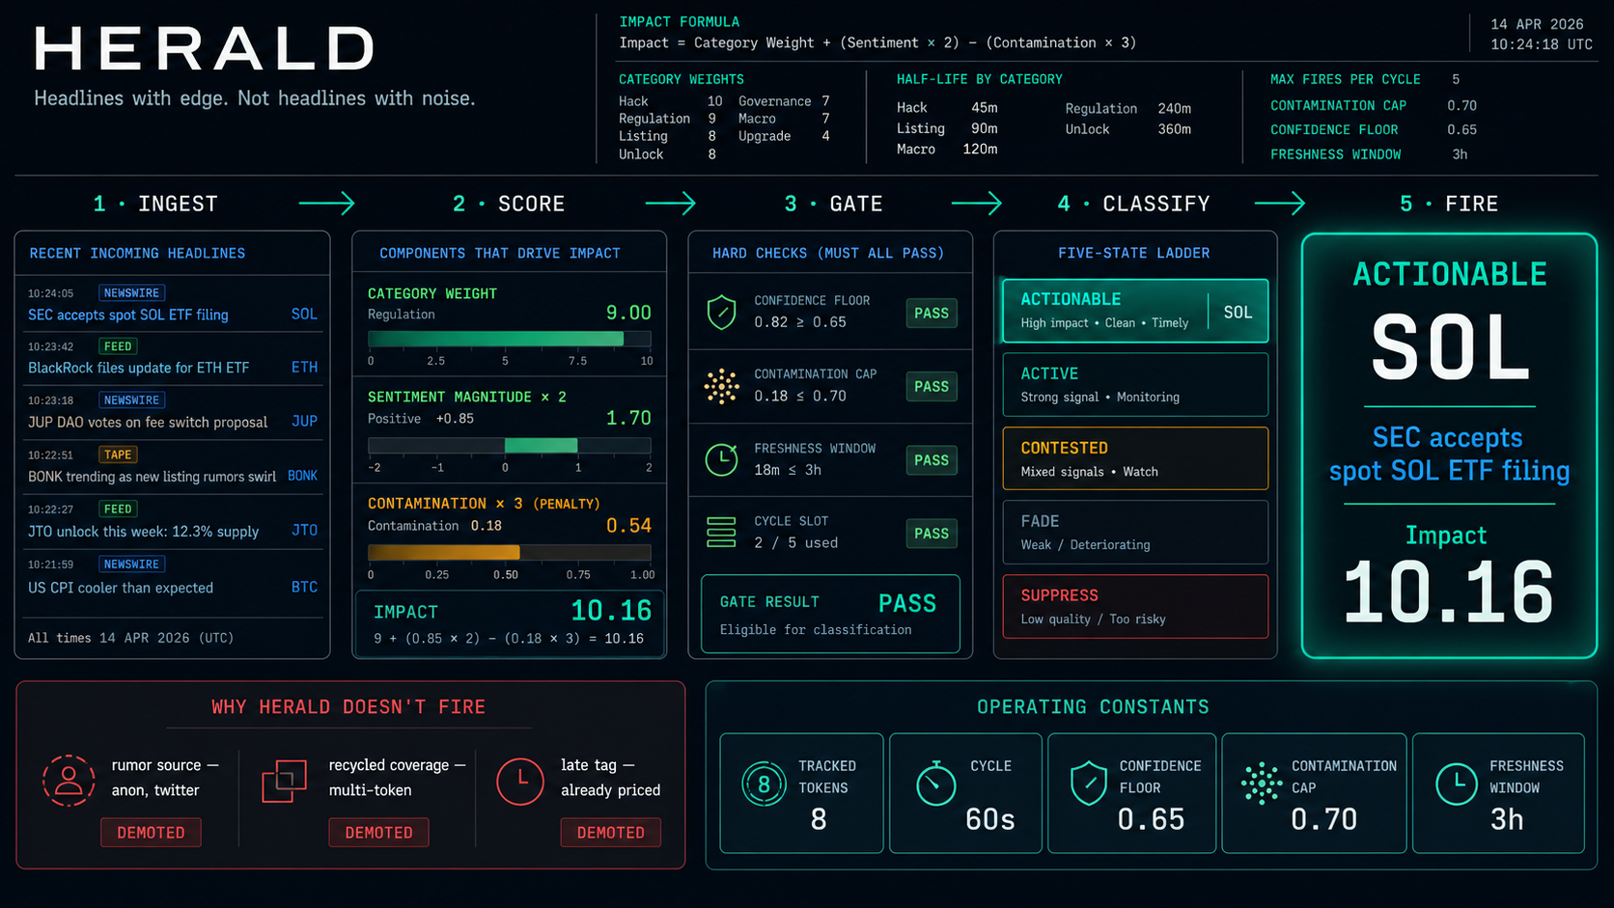Open the 3 · GATE stage heading
Viewport: 1614px width, 908px height.
pos(833,204)
